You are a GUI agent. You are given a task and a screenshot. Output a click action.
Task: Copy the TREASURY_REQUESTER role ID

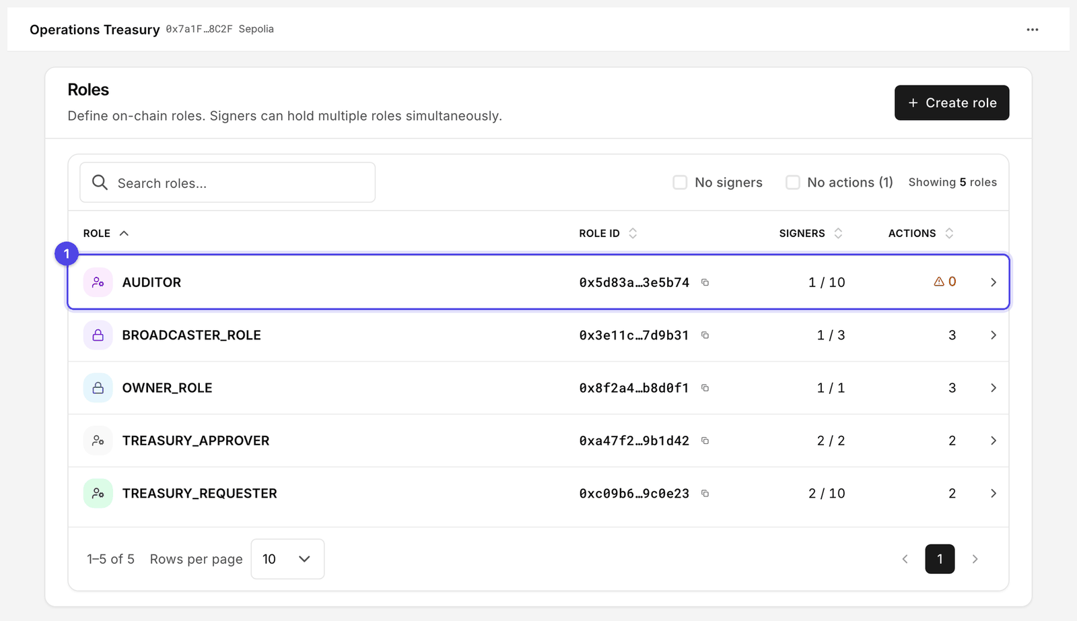tap(705, 493)
